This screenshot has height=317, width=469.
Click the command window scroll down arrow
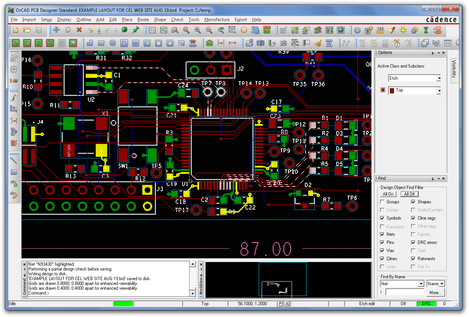click(x=192, y=294)
